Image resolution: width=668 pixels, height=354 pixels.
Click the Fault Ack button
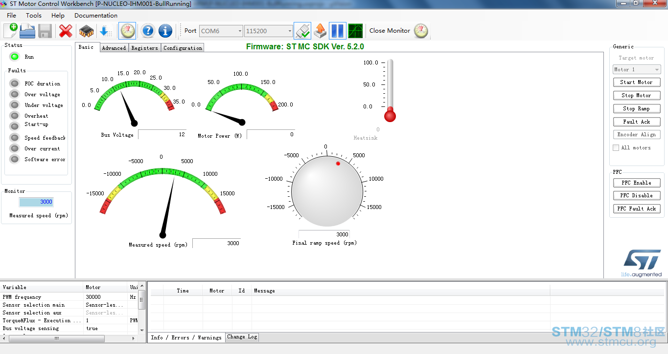[637, 122]
